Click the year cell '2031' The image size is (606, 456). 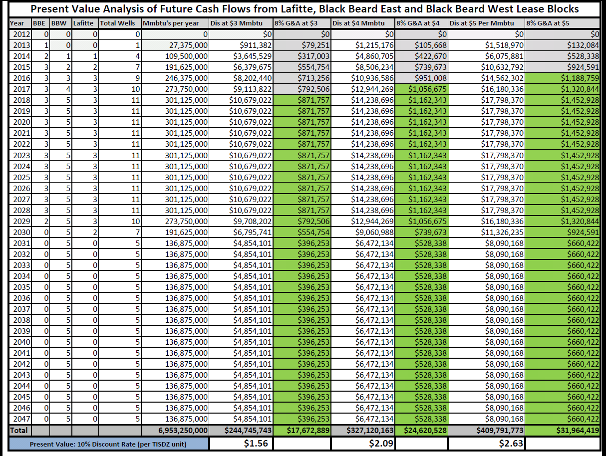[x=20, y=243]
